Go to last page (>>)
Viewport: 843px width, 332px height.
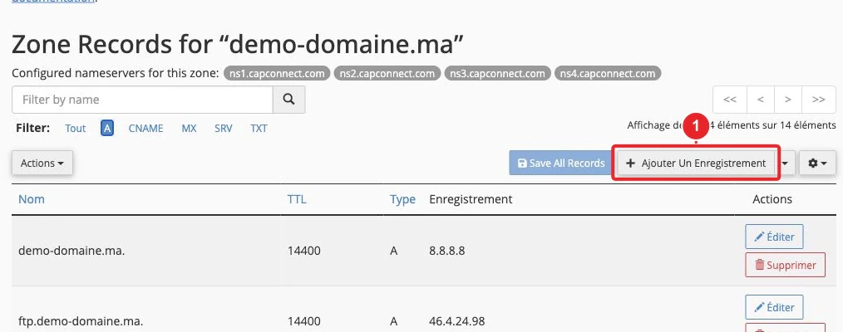pyautogui.click(x=819, y=100)
